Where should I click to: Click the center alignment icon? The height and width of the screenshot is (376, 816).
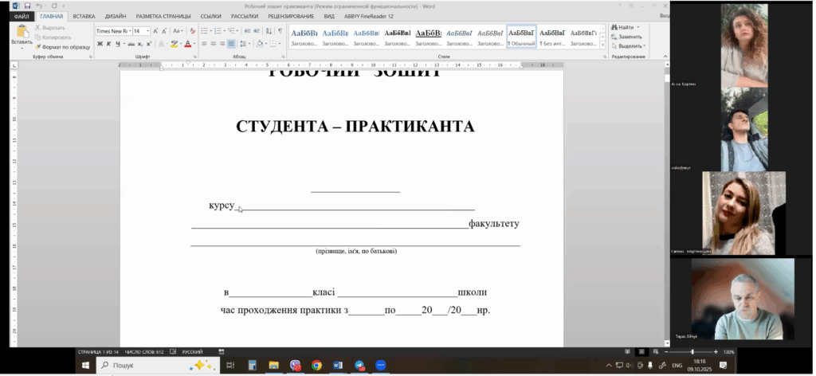point(213,44)
